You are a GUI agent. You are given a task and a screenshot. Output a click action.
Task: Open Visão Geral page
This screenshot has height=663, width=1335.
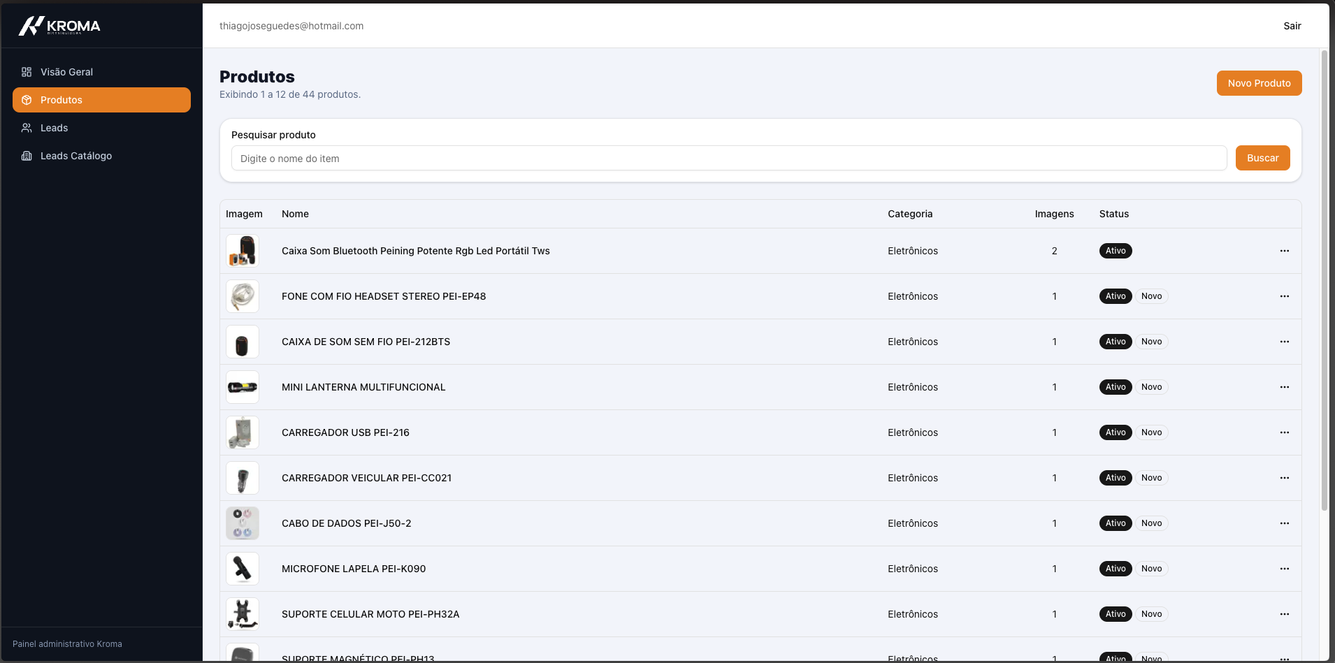point(101,72)
